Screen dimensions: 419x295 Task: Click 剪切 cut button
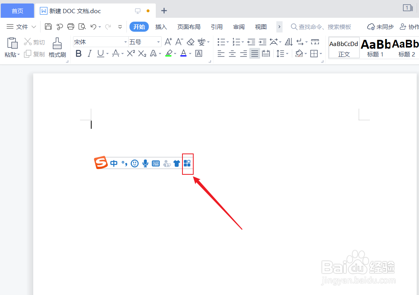(x=34, y=42)
